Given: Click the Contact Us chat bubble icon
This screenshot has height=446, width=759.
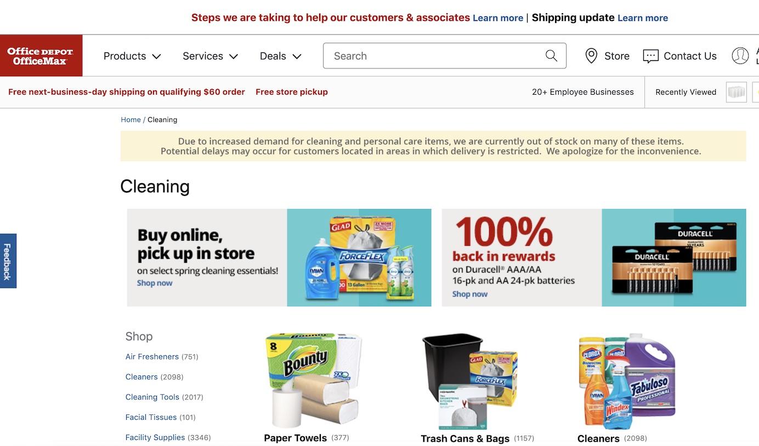Looking at the screenshot, I should (650, 56).
